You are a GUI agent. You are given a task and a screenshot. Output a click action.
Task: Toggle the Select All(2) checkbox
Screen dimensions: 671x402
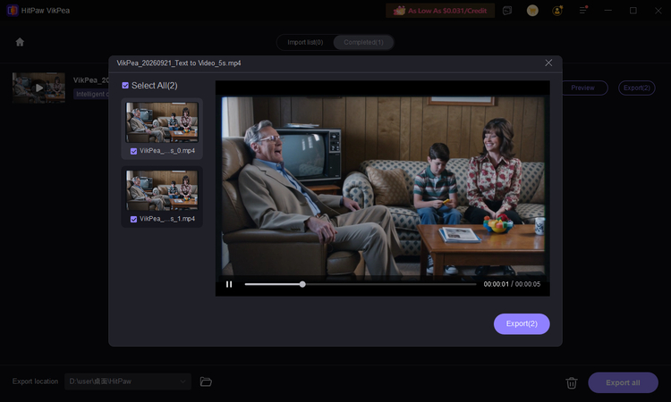point(125,86)
